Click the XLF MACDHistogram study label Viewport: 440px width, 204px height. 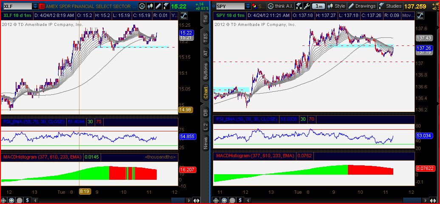(42, 157)
